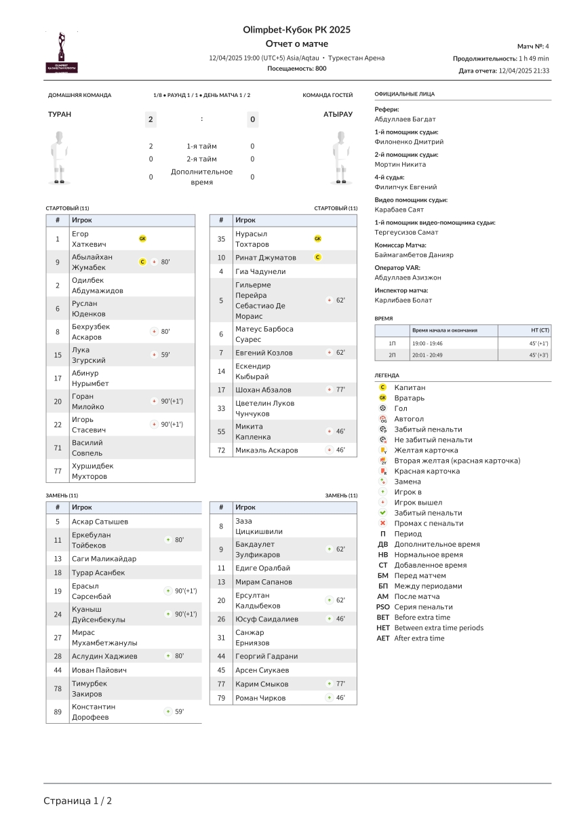Click substitution-in arrow for Константин Дорофеев
Screen dimensions: 575x814
[167, 712]
